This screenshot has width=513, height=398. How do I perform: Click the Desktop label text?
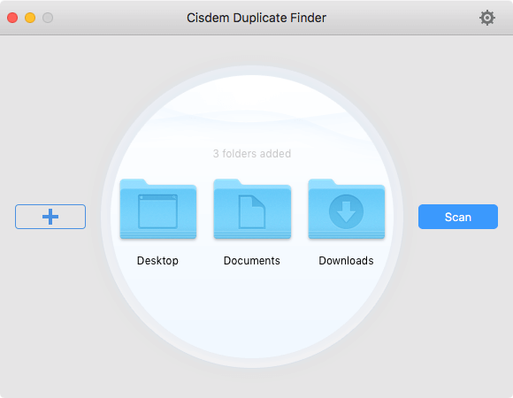coord(157,261)
